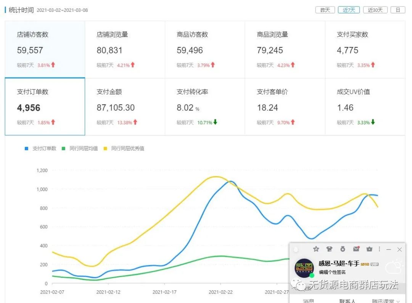Screen dimensions: 412x303
Task: Click the QQ profile avatar
Action: click(x=304, y=268)
